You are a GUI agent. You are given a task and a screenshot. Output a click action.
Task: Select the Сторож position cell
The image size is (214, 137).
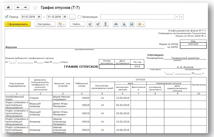point(40,98)
